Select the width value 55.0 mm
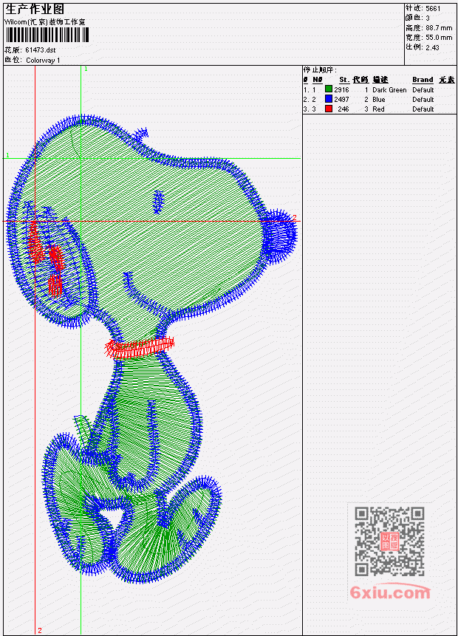Screen dimensions: 458x636 (x=439, y=38)
